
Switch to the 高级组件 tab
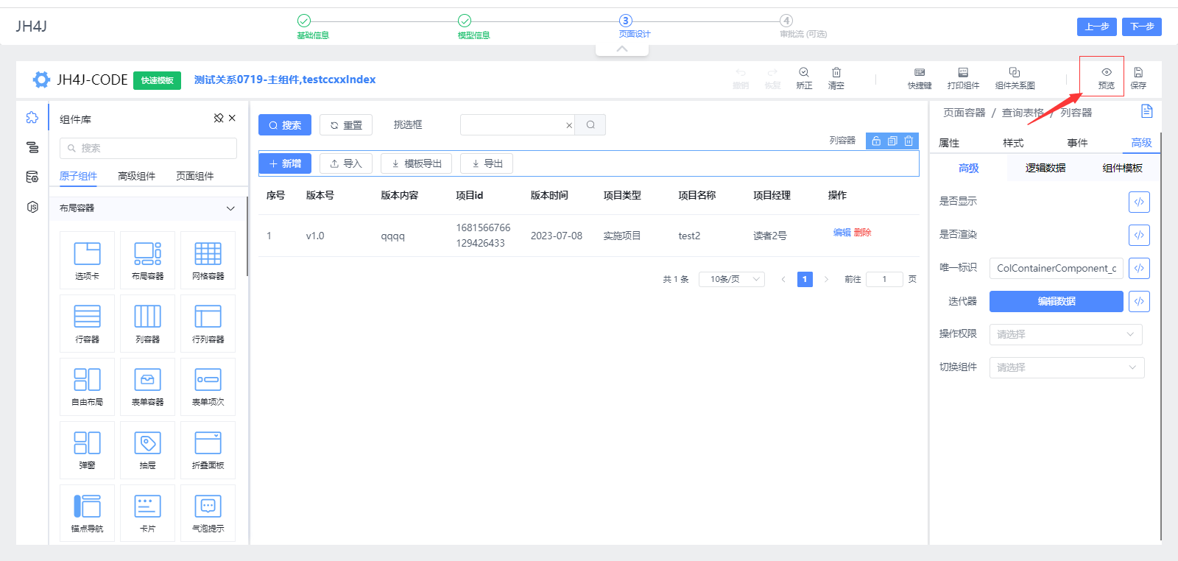coord(136,176)
